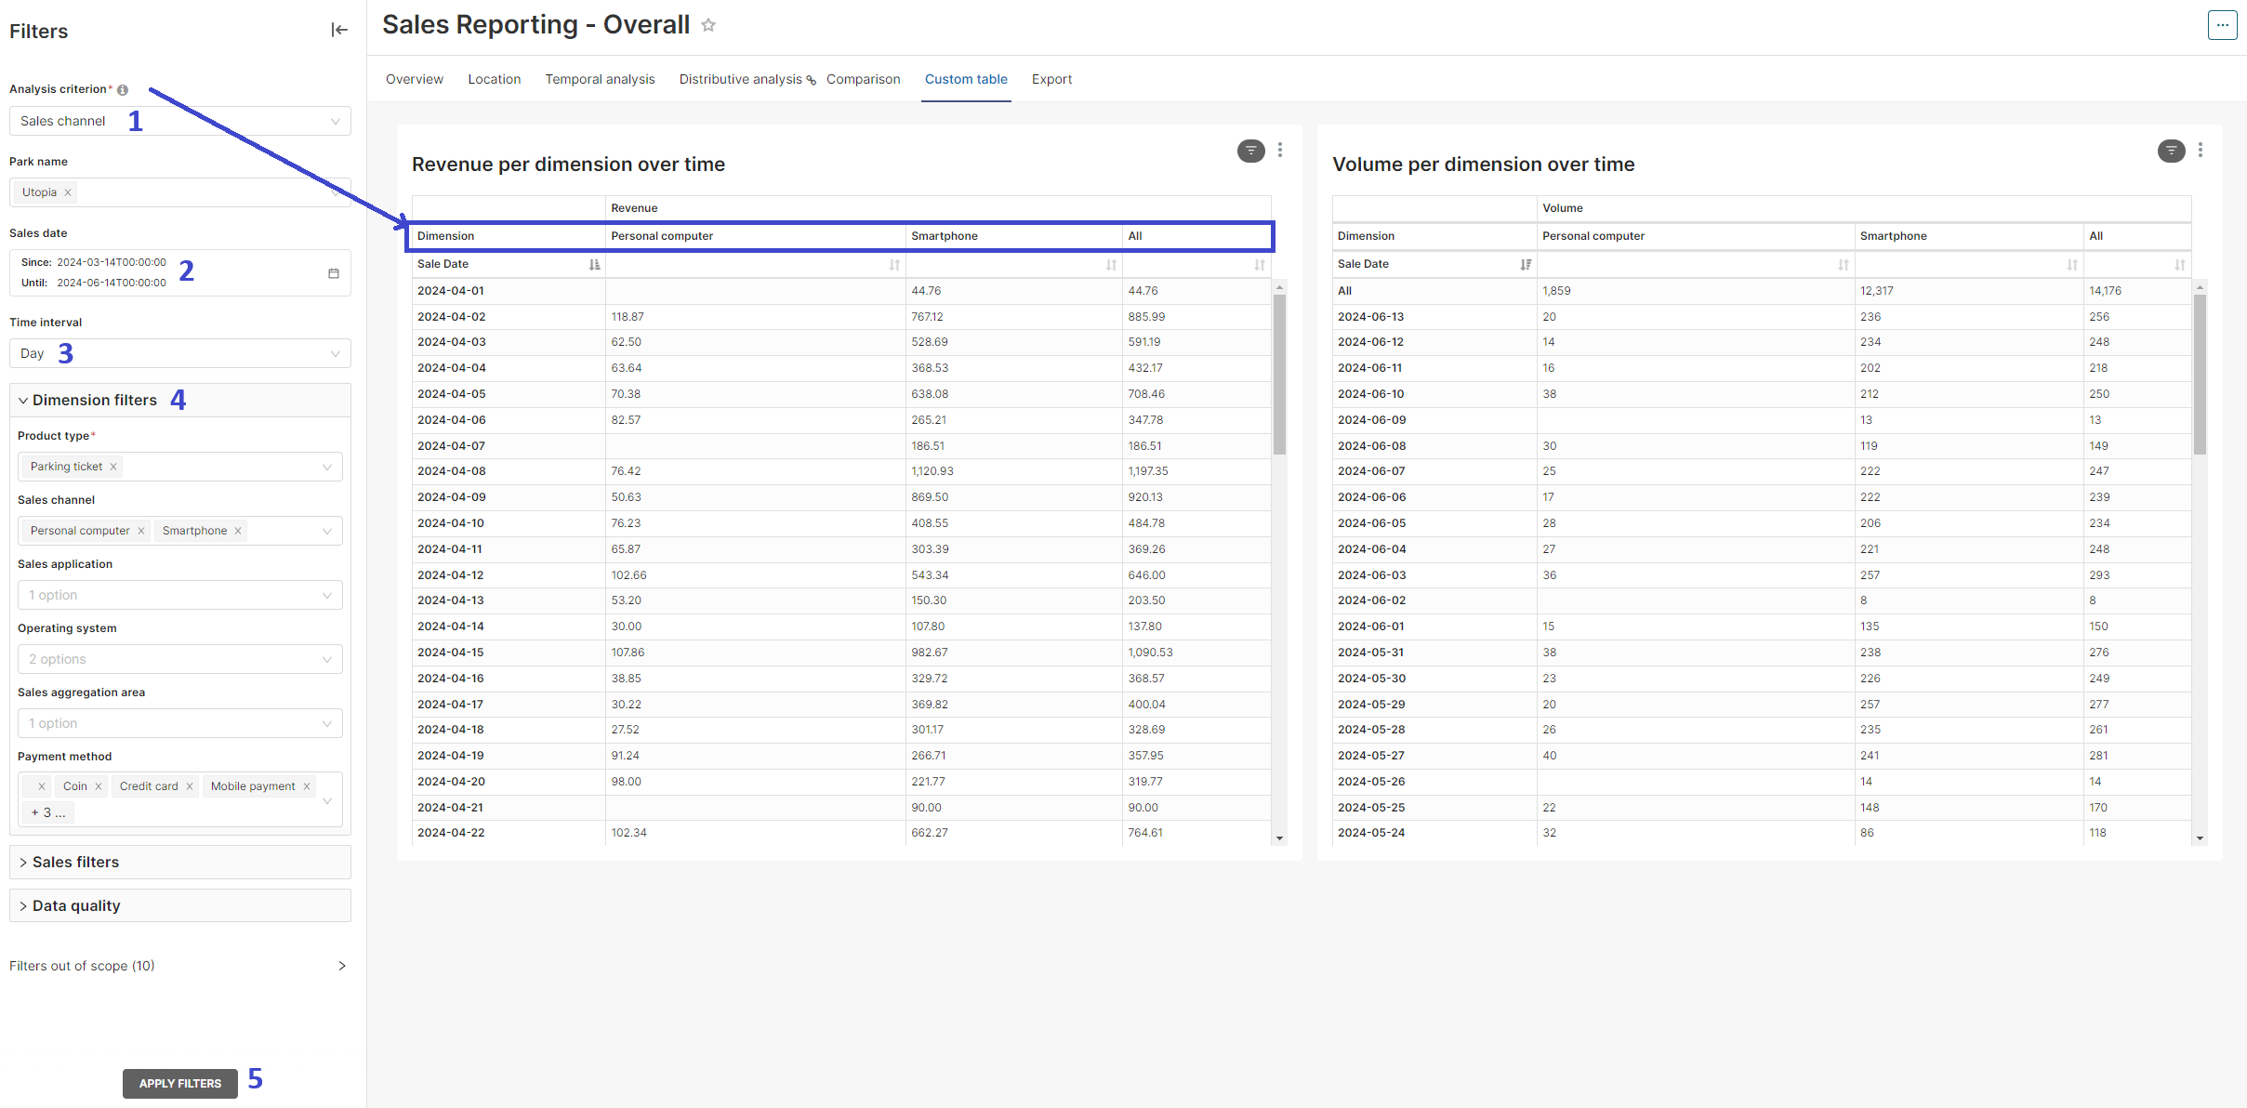Remove the Parking ticket product chip
Viewport: 2247px width, 1108px height.
(113, 467)
